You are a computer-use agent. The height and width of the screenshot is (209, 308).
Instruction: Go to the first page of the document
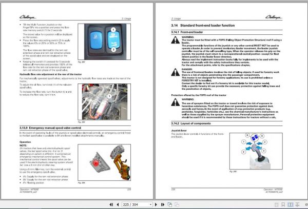point(111,204)
